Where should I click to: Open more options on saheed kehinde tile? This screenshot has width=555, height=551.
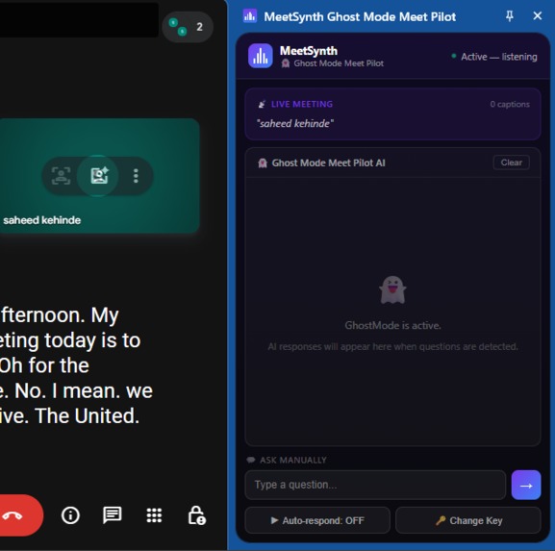(x=136, y=176)
